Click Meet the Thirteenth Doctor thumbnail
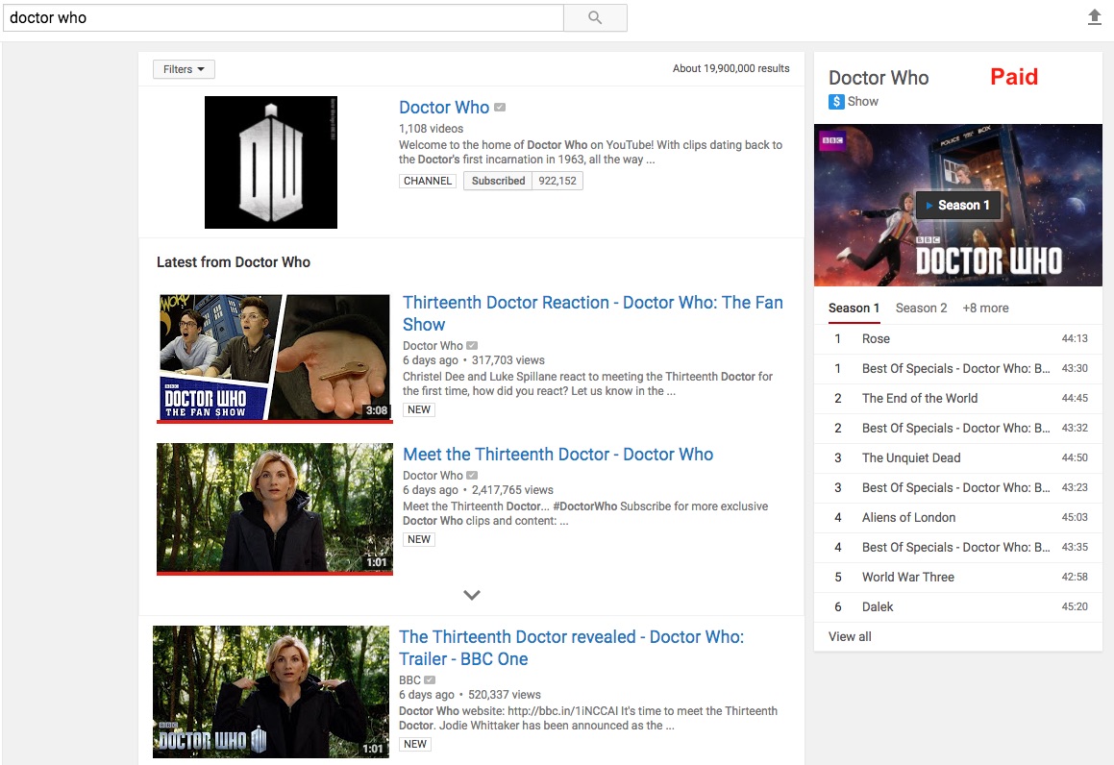 [x=274, y=508]
